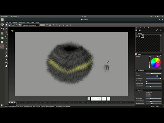Viewport: 164px width, 123px height.
Task: Select the shapes tool in left toolbar
Action: click(x=6, y=56)
